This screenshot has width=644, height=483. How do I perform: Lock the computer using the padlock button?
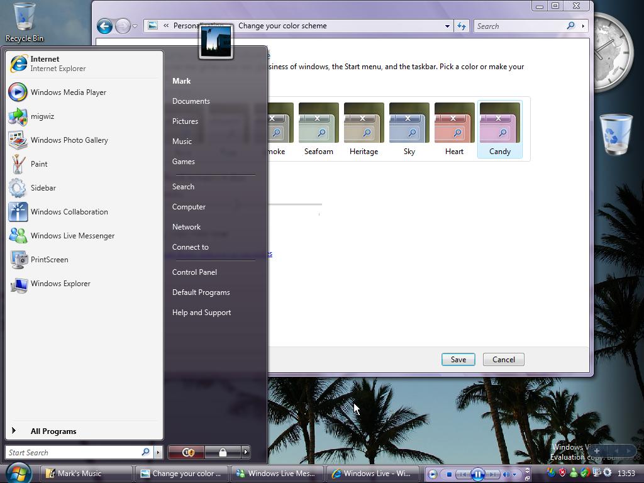pos(223,452)
